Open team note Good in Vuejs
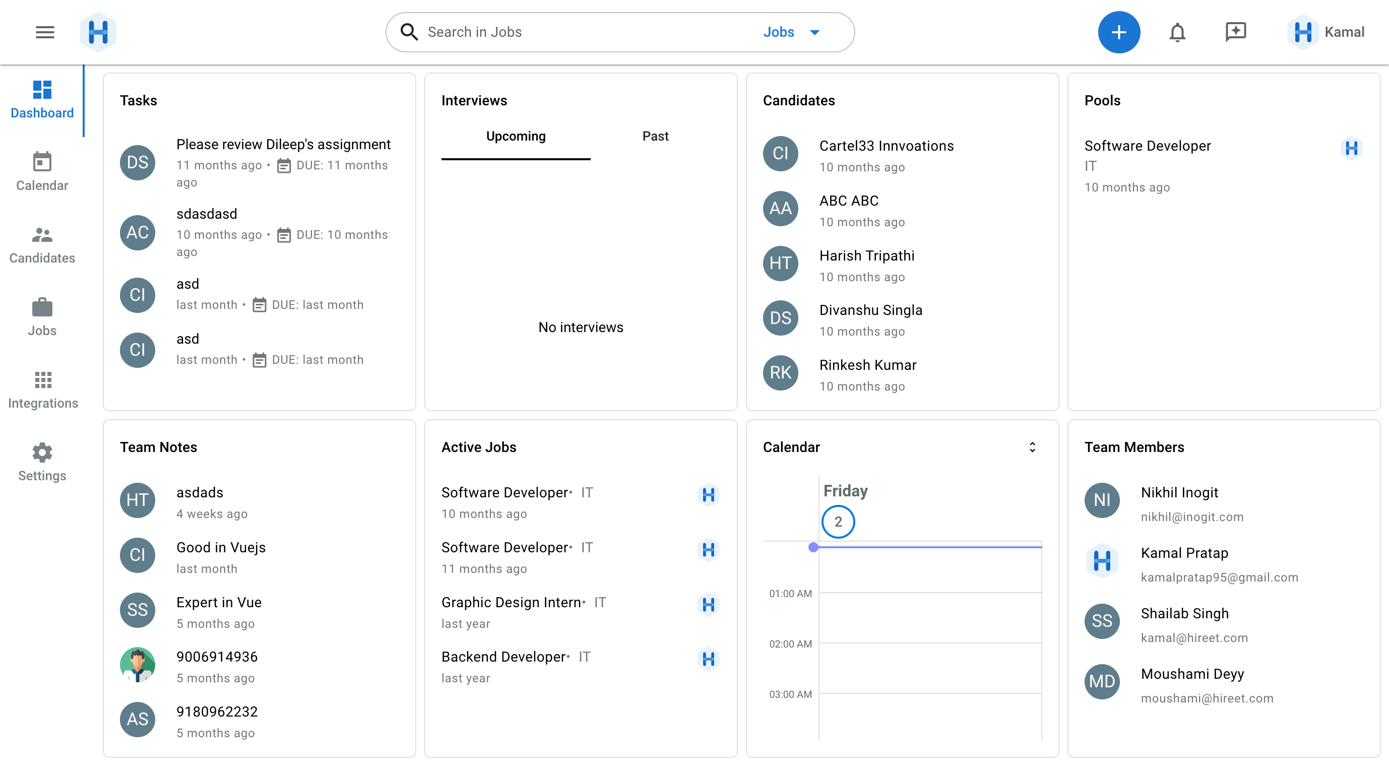Image resolution: width=1389 pixels, height=774 pixels. (221, 548)
